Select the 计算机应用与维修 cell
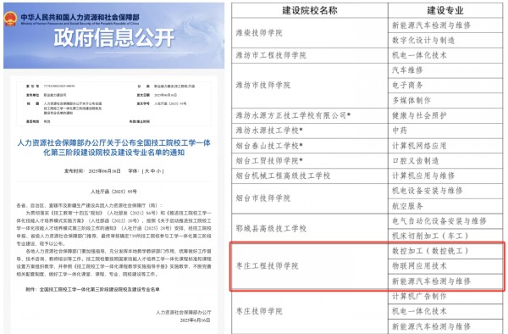This screenshot has height=334, width=508. point(445,176)
